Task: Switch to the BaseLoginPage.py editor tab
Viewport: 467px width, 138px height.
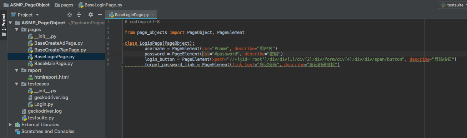Action: [x=131, y=15]
